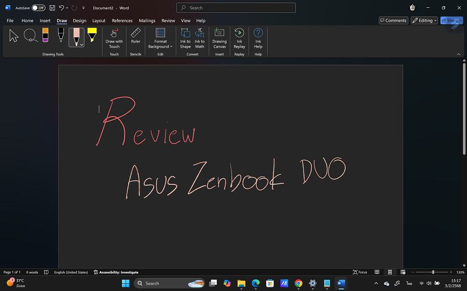Pick the yellow highlighter pen
467x291 pixels.
92,36
